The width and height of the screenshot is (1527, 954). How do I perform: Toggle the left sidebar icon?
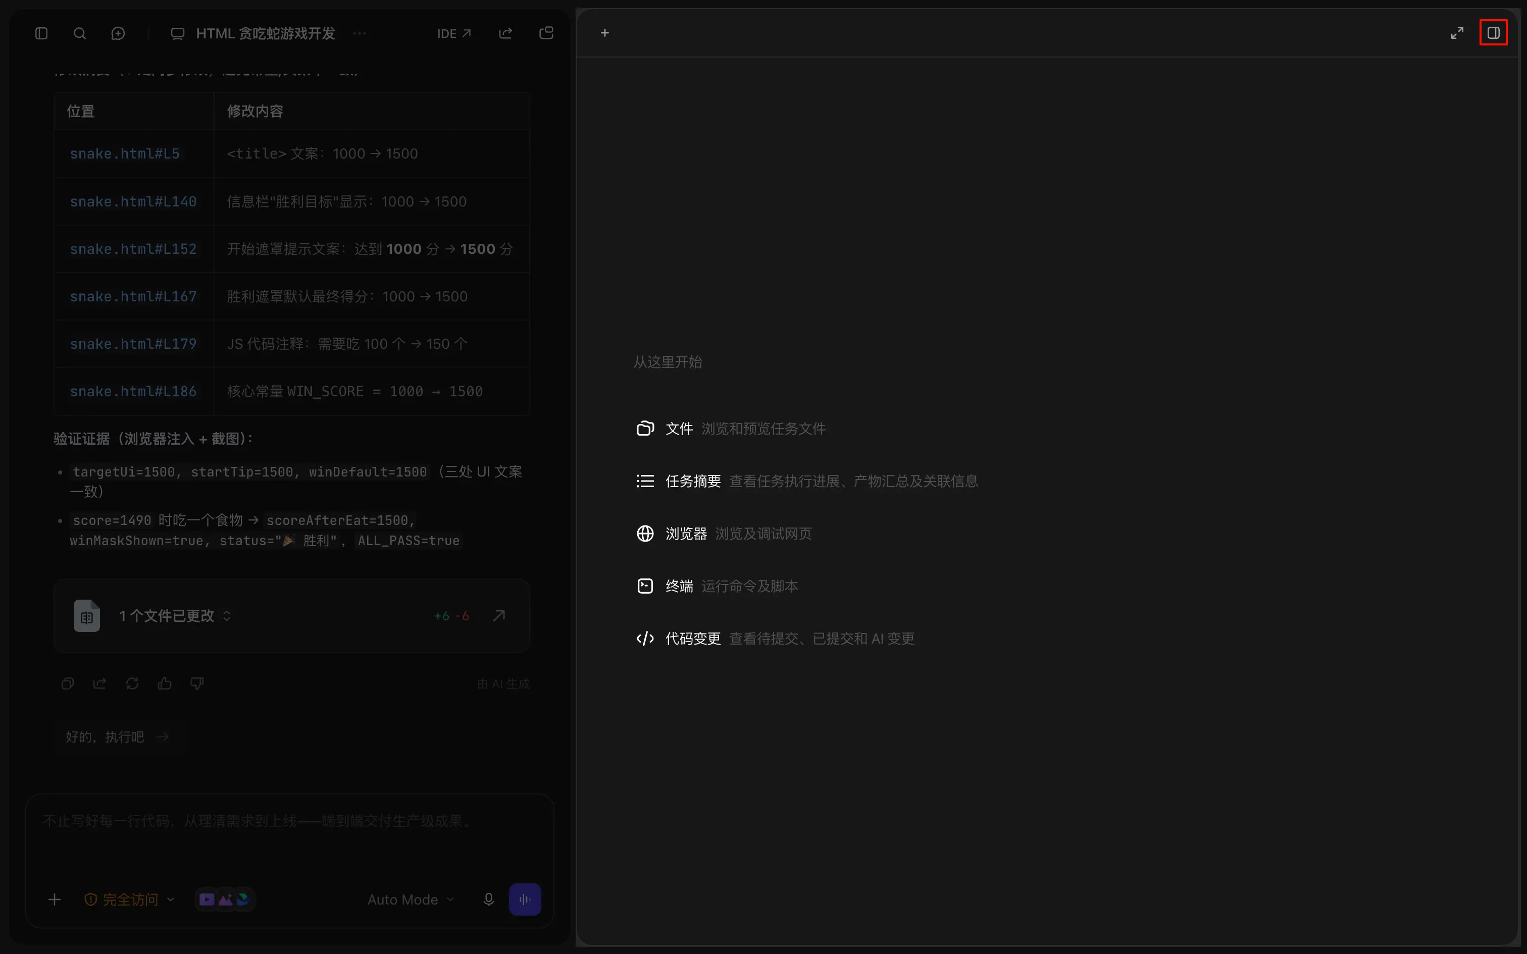click(x=41, y=33)
